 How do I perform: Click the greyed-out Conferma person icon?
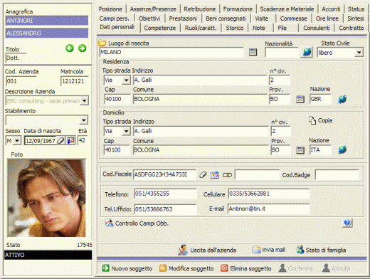point(282,268)
